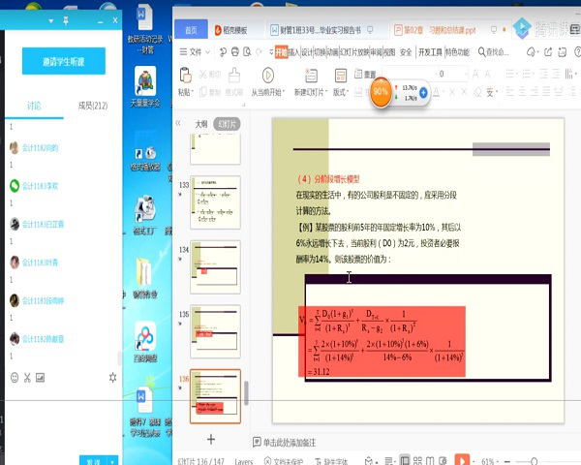The image size is (581, 465).
Task: Click the Print icon in quick toolbar
Action: 235,52
